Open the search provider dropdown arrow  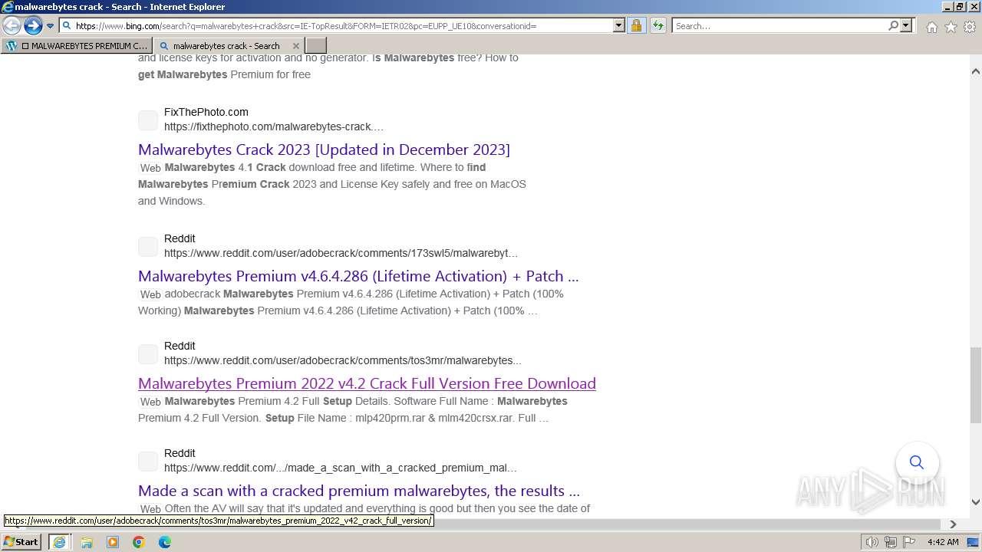pyautogui.click(x=906, y=25)
